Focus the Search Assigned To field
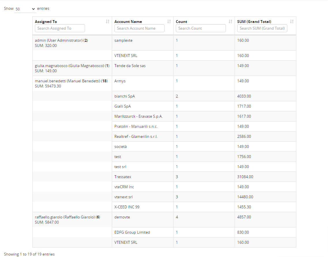Viewport: 328px width, 257px height. click(x=60, y=28)
